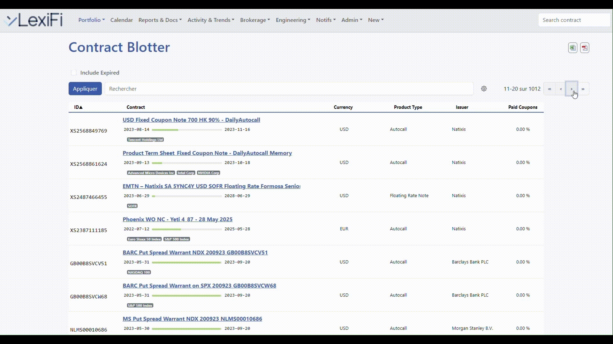
Task: Select ID GB00B8SVCW68
Action: [x=88, y=296]
